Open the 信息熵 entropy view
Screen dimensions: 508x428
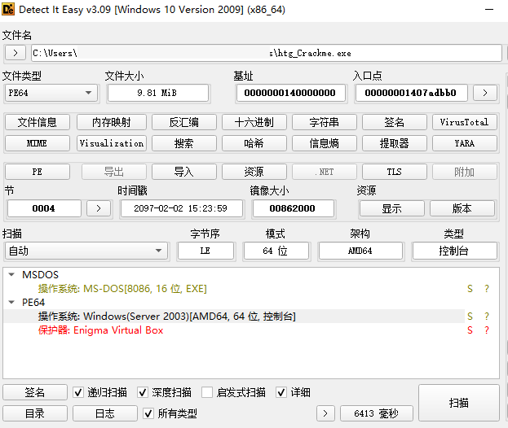click(325, 143)
